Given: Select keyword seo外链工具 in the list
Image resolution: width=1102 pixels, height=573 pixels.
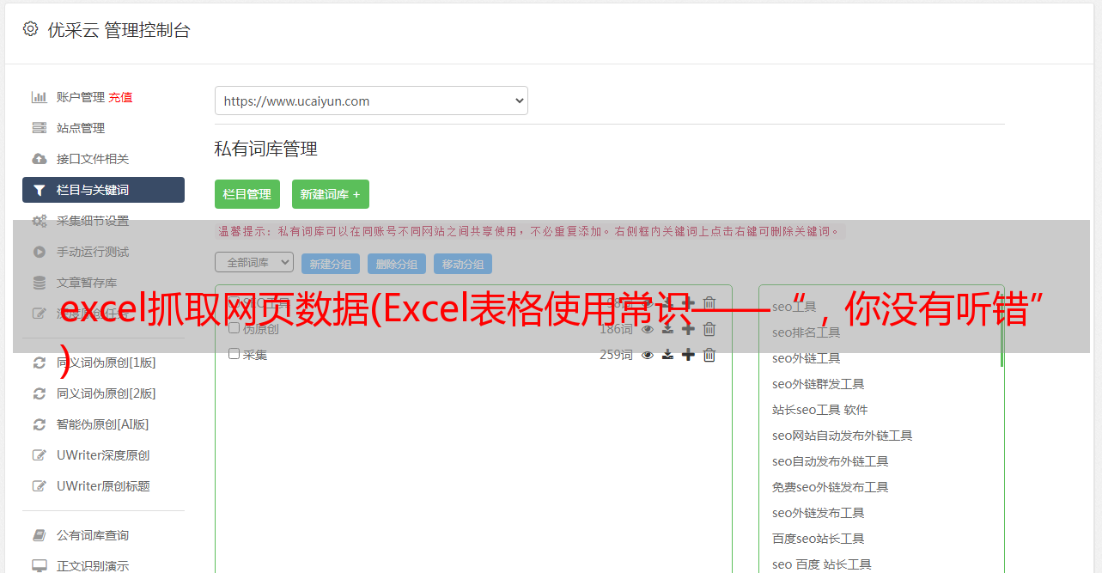Looking at the screenshot, I should 806,358.
